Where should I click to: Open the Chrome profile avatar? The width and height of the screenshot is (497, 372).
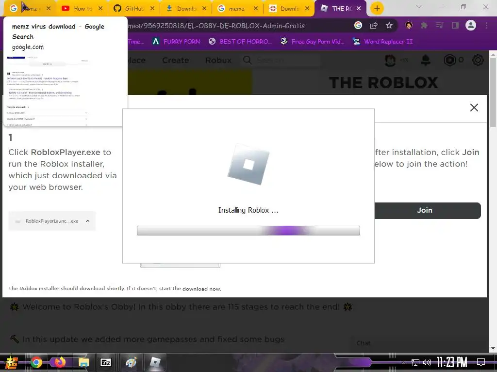471,25
